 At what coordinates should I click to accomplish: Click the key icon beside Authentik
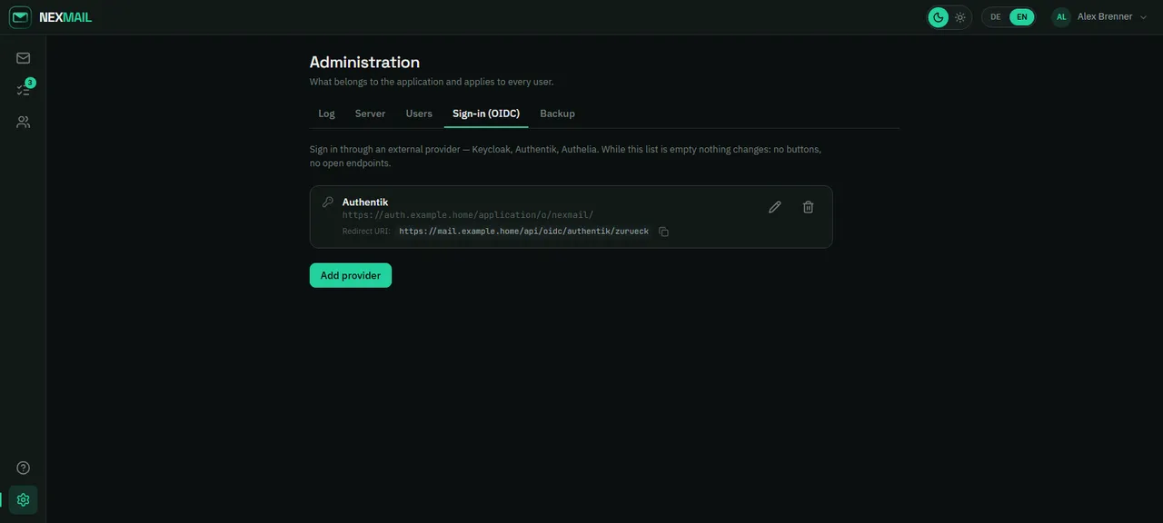point(328,202)
